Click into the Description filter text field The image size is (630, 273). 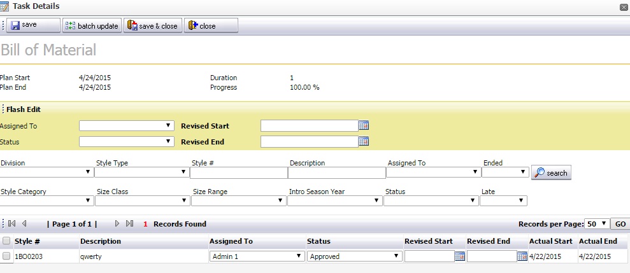pos(336,172)
